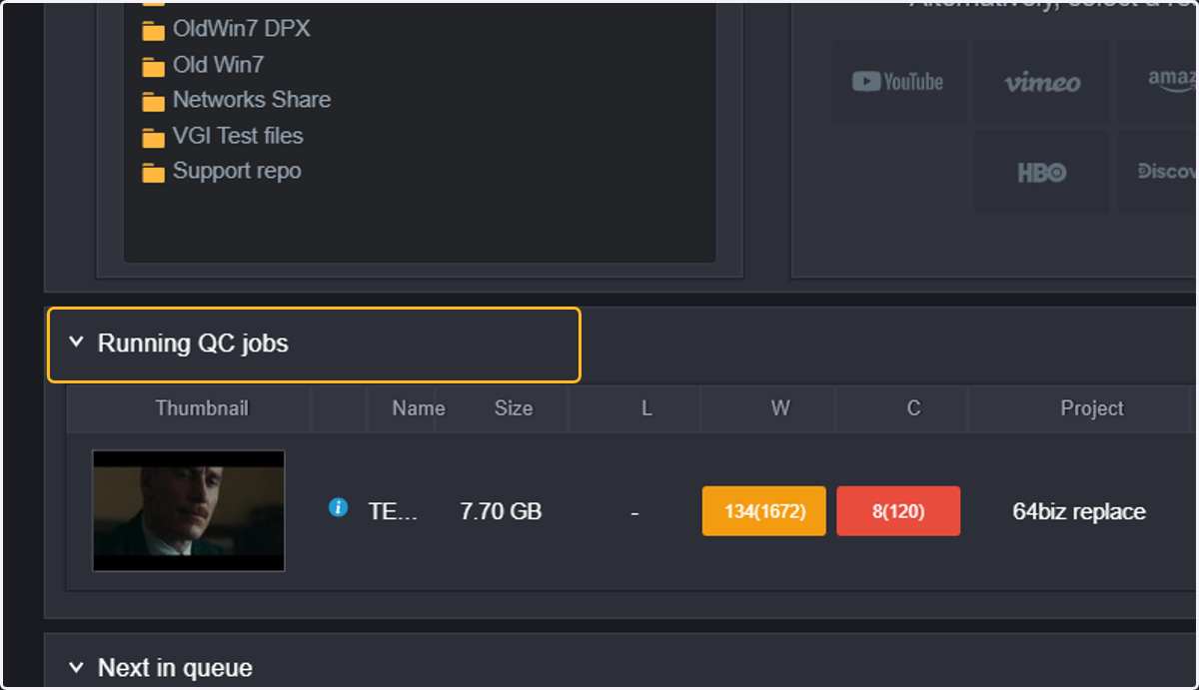Click the truncated job name TE...
This screenshot has width=1199, height=690.
(393, 511)
